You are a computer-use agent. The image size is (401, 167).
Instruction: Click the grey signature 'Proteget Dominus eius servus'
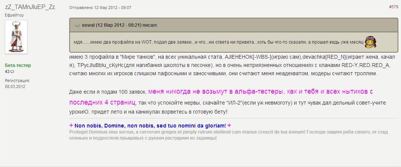point(102,132)
